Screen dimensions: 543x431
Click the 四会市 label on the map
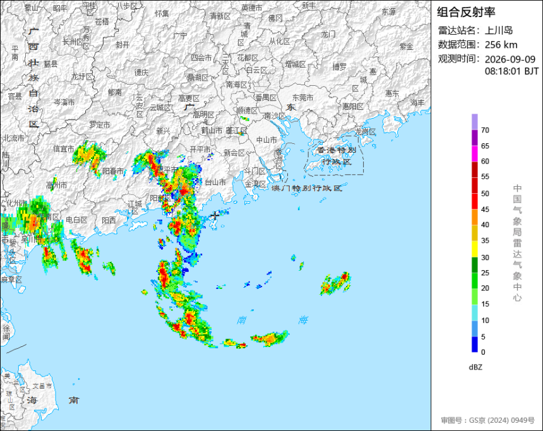(x=201, y=58)
